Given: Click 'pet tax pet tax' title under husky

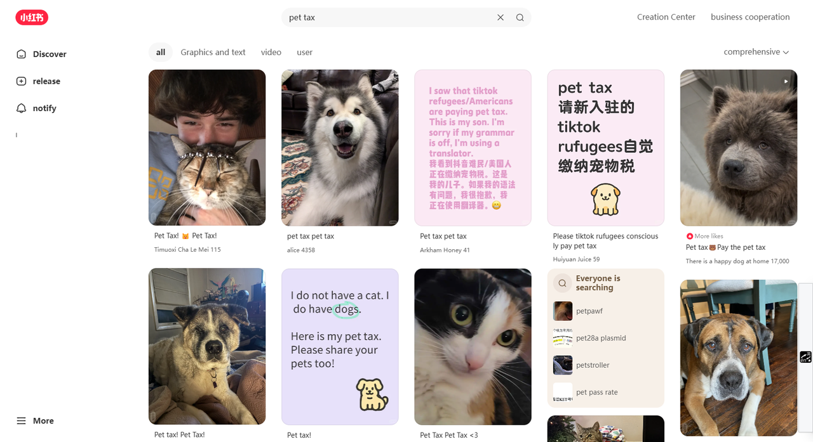Looking at the screenshot, I should click(x=311, y=237).
